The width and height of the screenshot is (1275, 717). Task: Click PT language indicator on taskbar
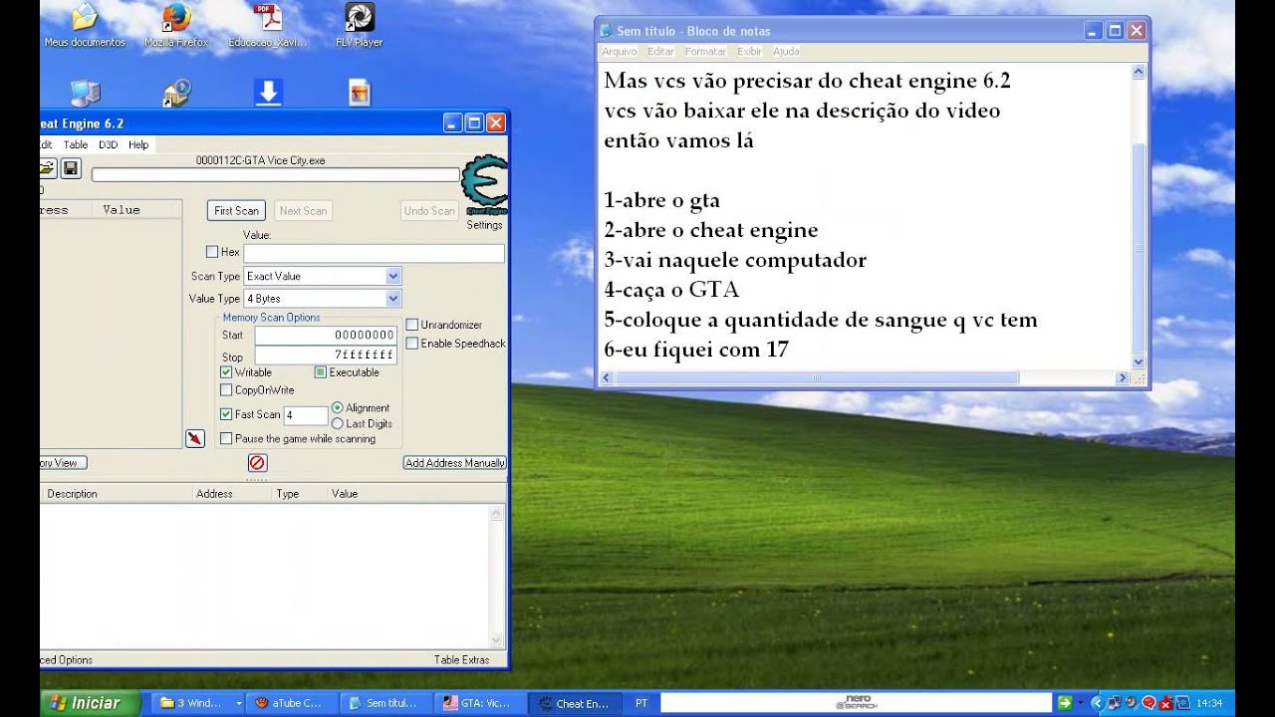(641, 703)
